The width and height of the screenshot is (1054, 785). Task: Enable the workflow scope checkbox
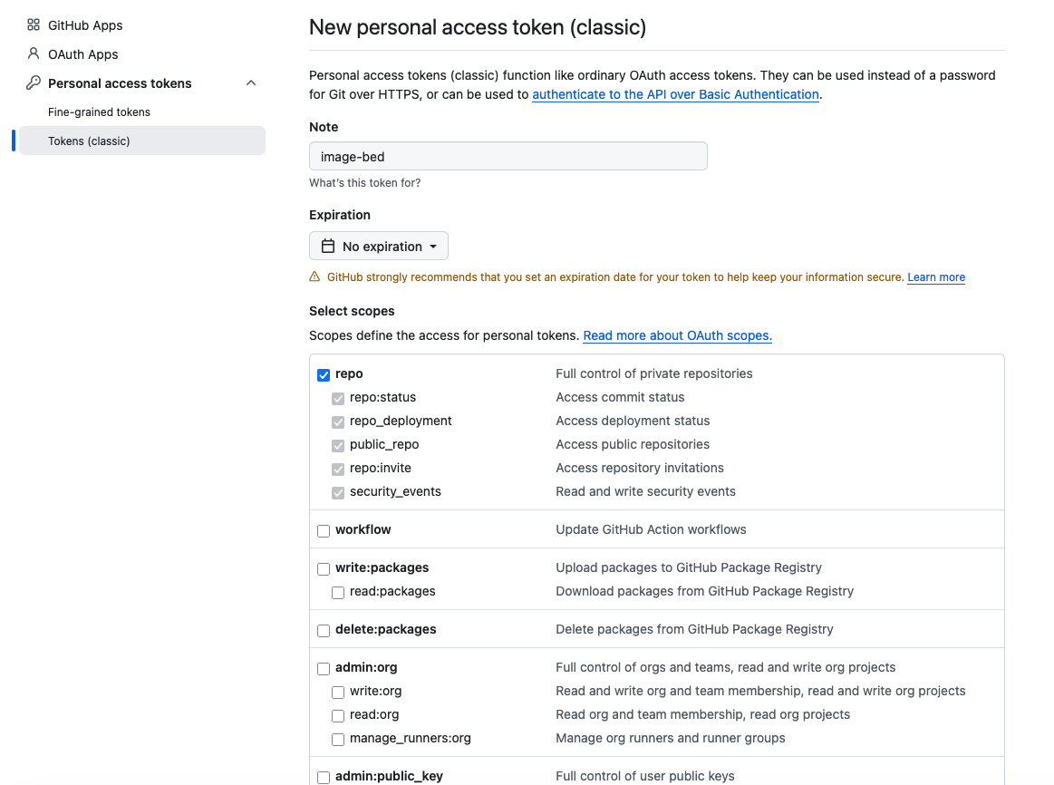pos(324,530)
